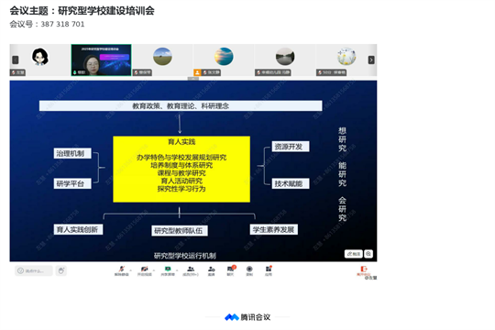The height and width of the screenshot is (330, 495).
Task: Click the 治理机制 label on the slide
Action: [72, 153]
